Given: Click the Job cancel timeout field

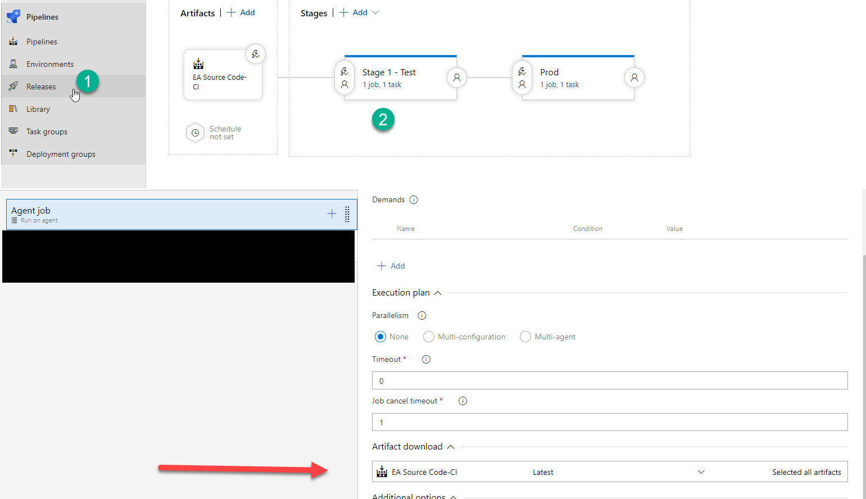Looking at the screenshot, I should 610,422.
